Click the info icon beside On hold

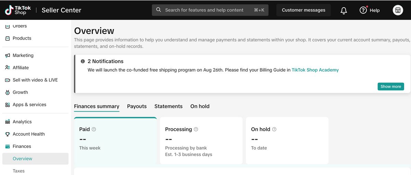pyautogui.click(x=274, y=129)
